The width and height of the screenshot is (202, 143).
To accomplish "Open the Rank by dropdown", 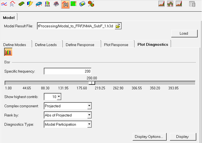I will click(89, 115).
